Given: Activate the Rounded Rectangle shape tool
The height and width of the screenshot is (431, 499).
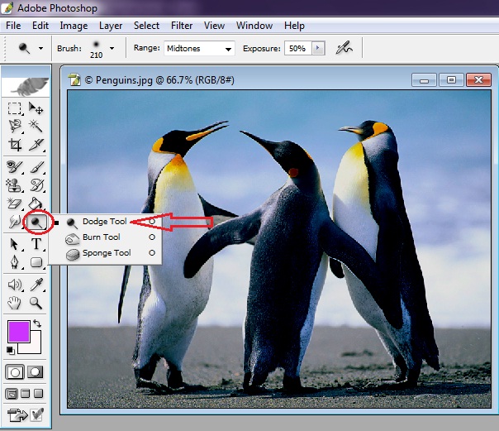Looking at the screenshot, I should point(36,262).
